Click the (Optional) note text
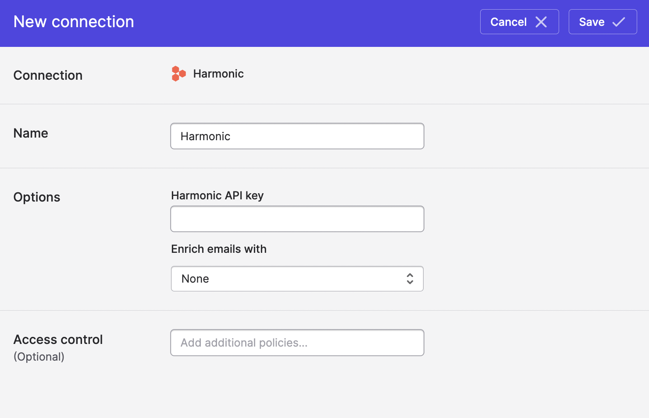This screenshot has height=418, width=649. click(x=39, y=357)
